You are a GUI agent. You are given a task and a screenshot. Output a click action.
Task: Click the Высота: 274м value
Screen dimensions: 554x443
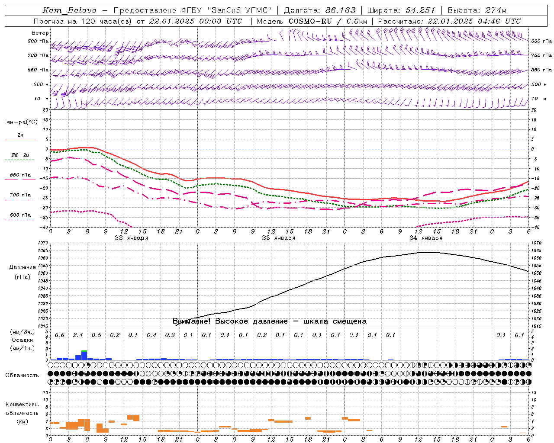(477, 10)
